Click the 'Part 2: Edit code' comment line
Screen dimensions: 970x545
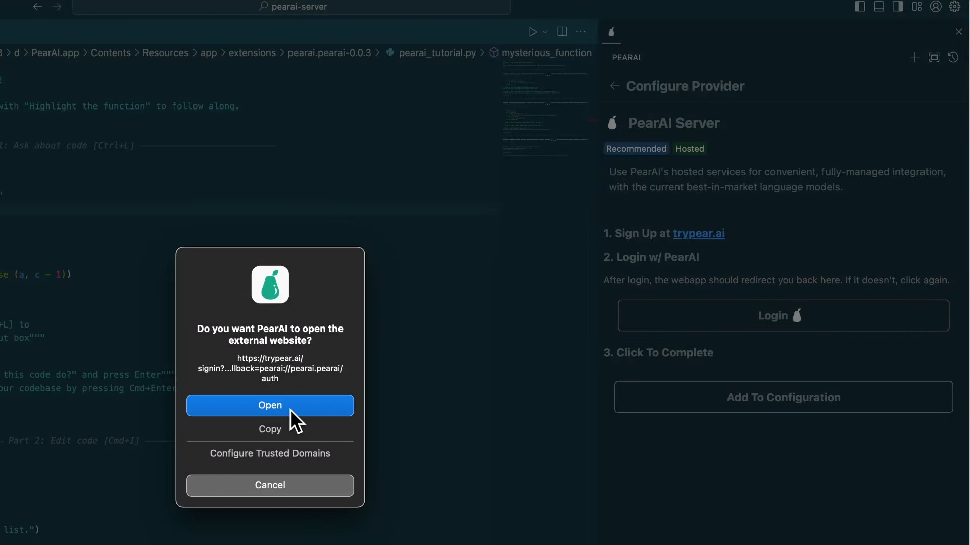click(74, 441)
